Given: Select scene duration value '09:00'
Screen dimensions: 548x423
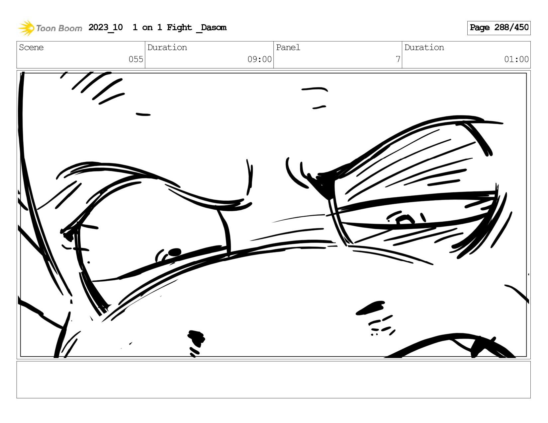Looking at the screenshot, I should tap(259, 59).
